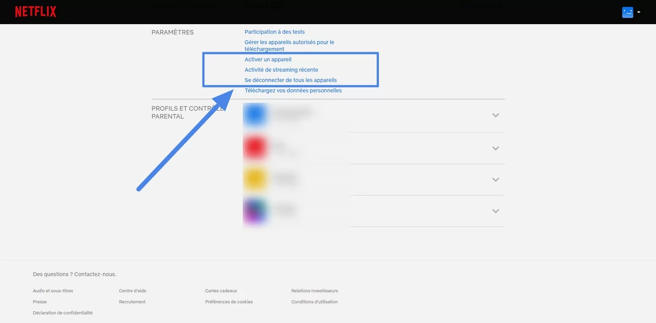Open dropdown caret beside profile avatar
656x323 pixels.
(639, 13)
